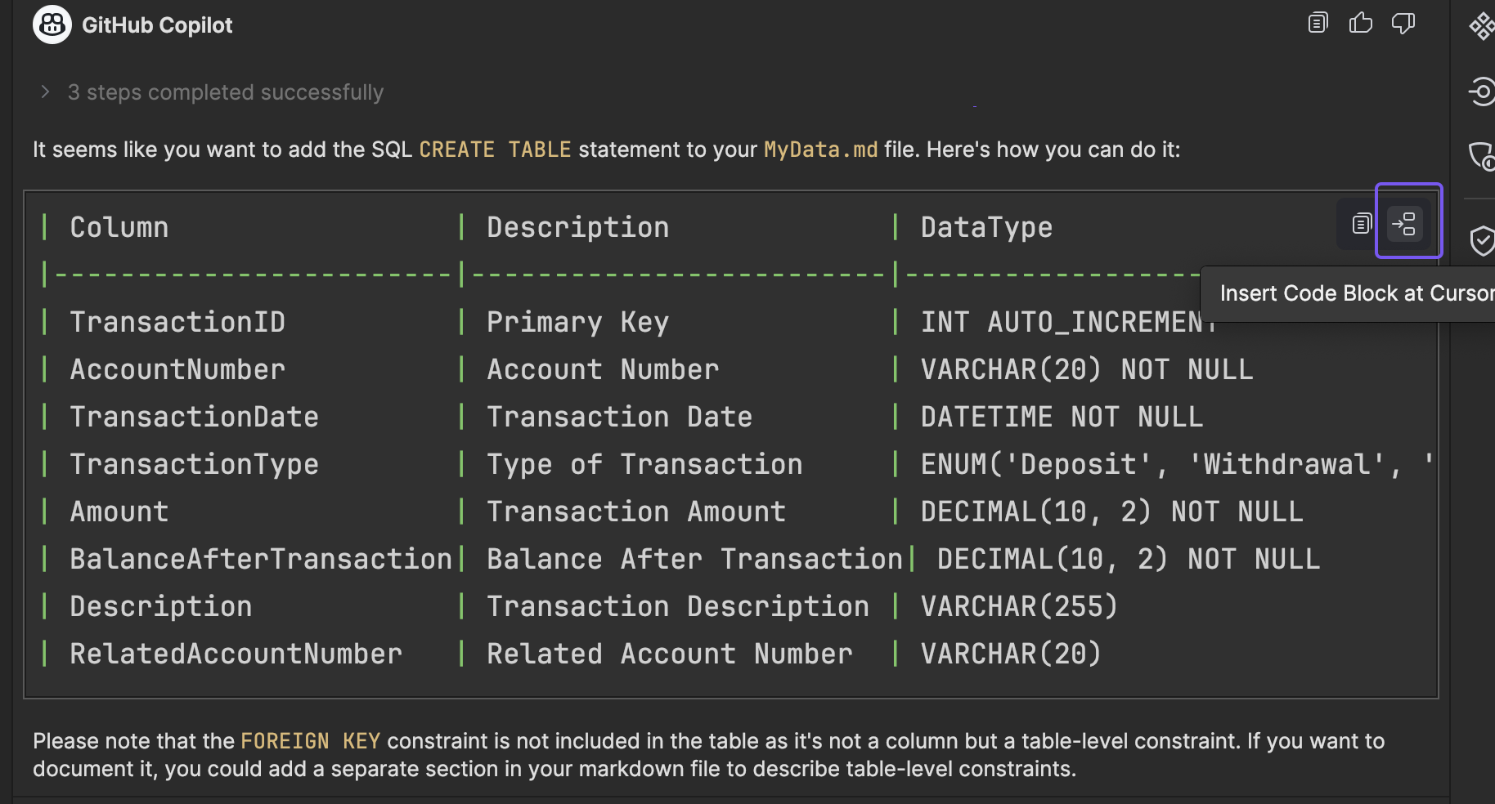The image size is (1495, 804).
Task: Click the GitHub Copilot avatar logo
Action: click(x=52, y=25)
